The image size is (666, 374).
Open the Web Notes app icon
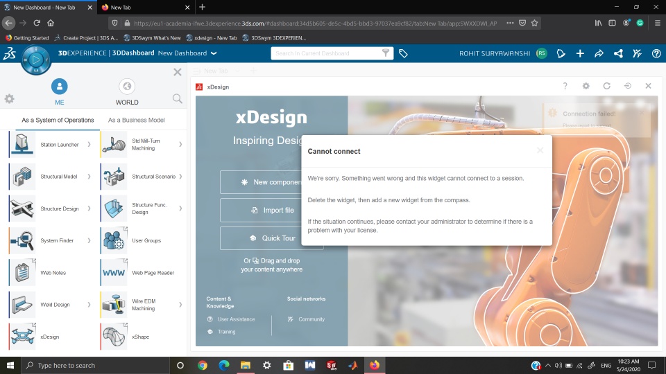click(x=22, y=273)
